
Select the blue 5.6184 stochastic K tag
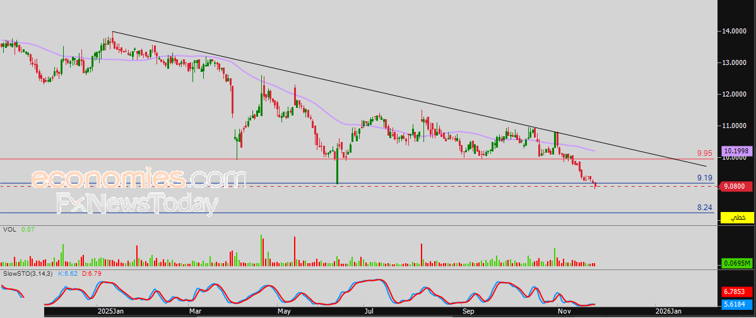[736, 304]
